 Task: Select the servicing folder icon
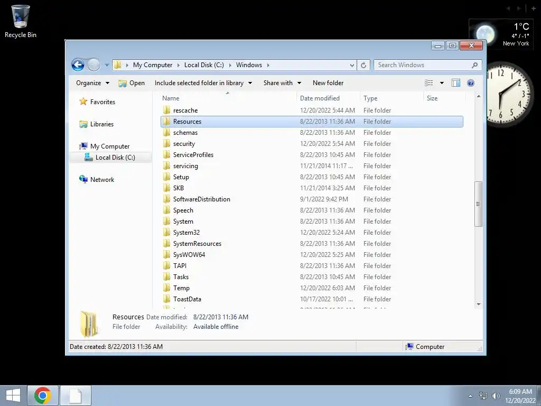click(166, 165)
